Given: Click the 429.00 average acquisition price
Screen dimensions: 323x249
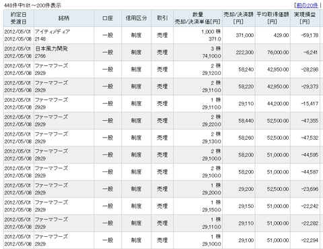Looking at the screenshot, I should coord(281,35).
